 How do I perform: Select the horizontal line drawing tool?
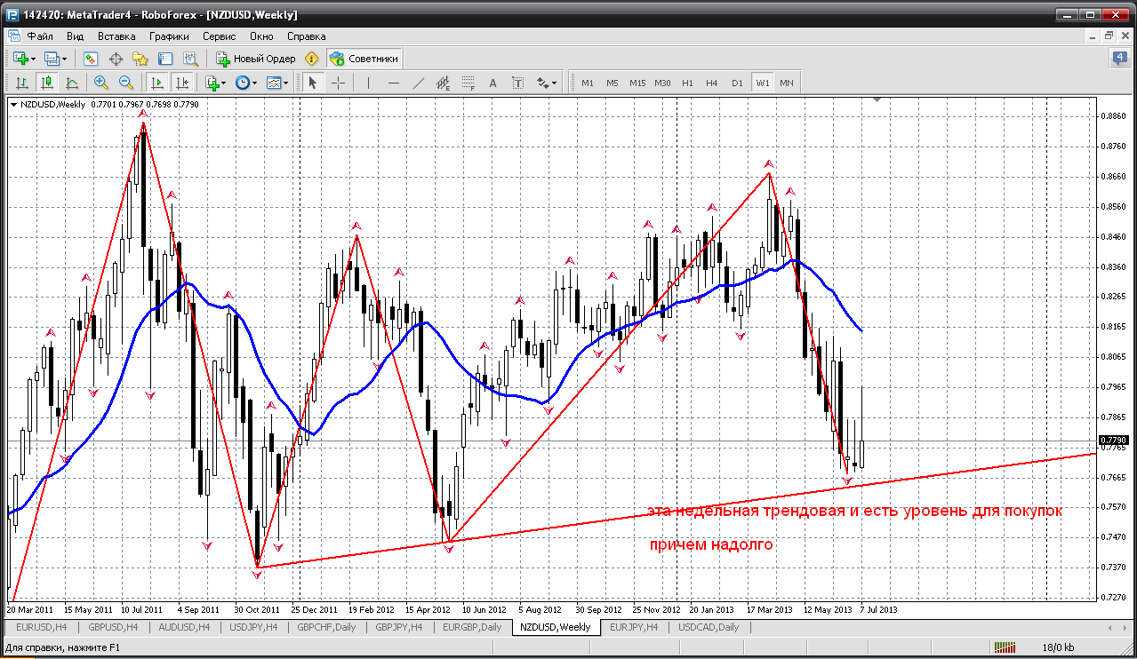point(394,83)
